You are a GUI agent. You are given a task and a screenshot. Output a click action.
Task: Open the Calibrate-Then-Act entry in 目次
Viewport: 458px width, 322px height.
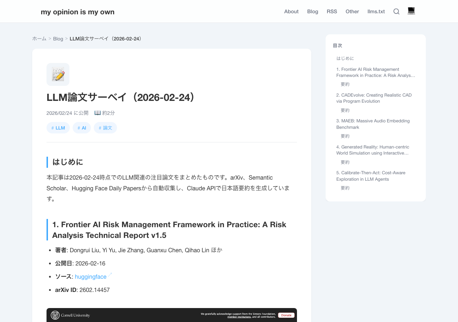tap(371, 175)
